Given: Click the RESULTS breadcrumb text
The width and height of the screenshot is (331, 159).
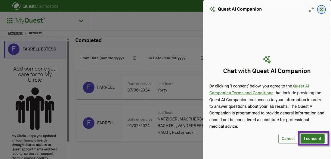Looking at the screenshot, I should [x=36, y=33].
